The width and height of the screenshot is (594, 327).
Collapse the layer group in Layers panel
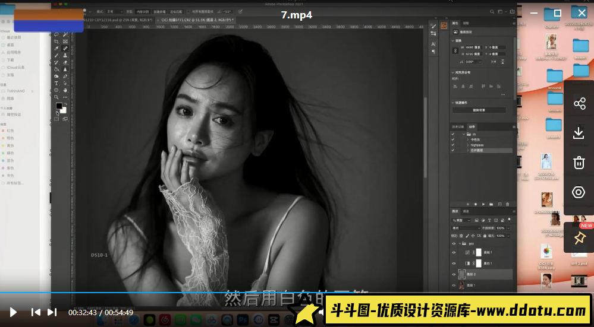tap(460, 244)
